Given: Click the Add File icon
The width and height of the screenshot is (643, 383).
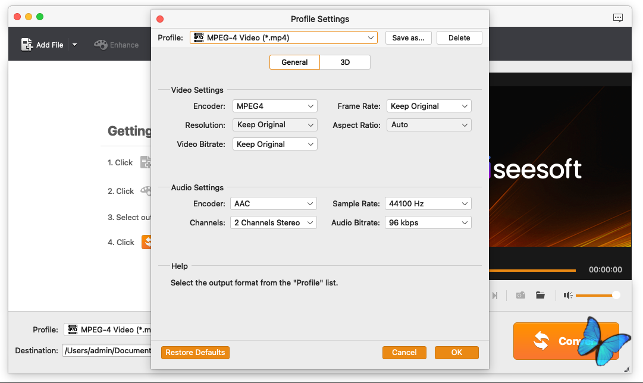Looking at the screenshot, I should (27, 45).
